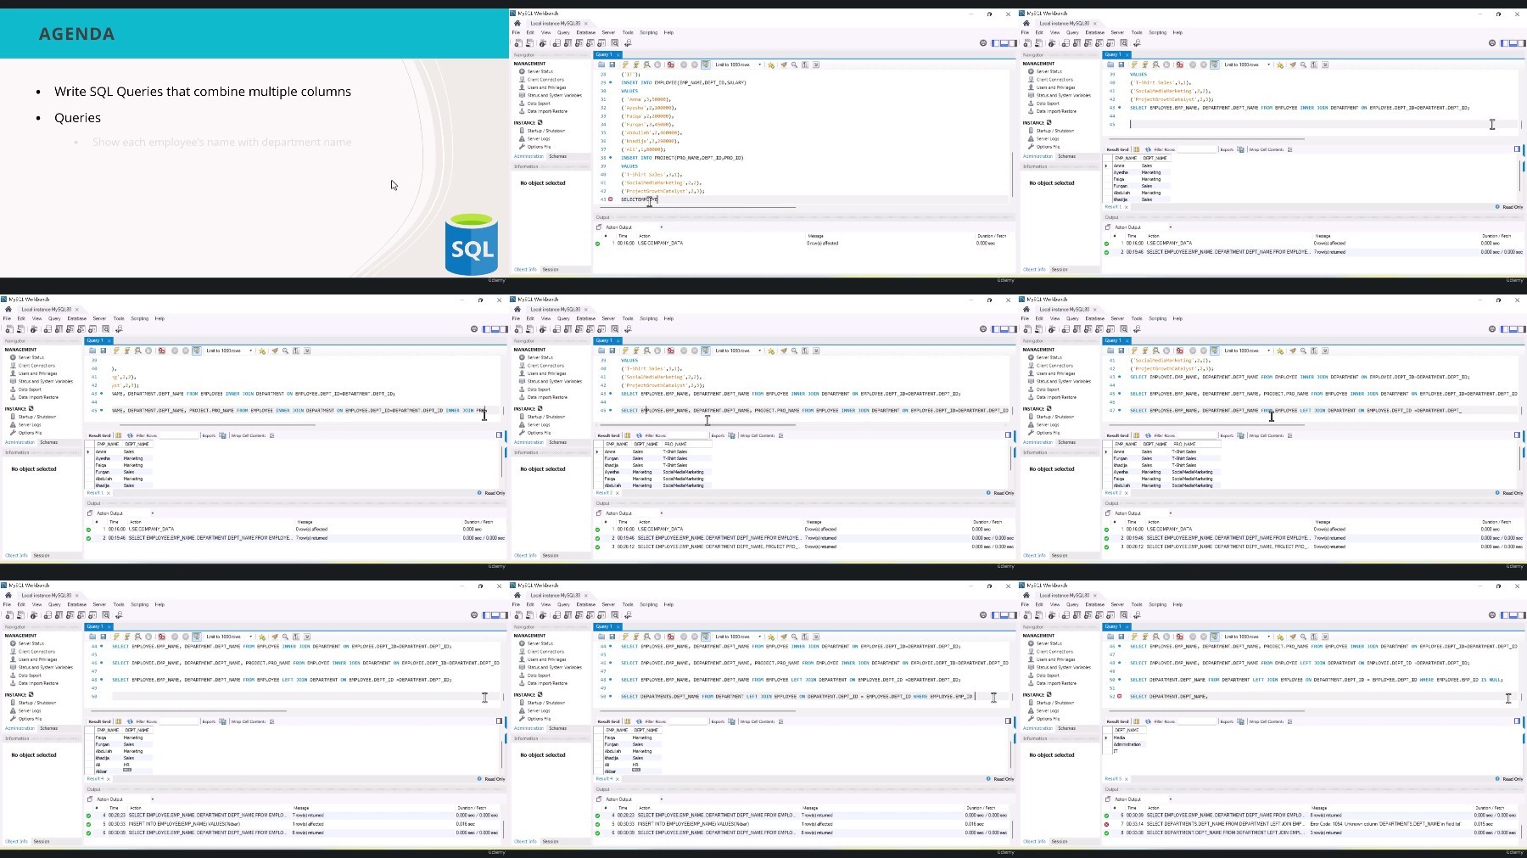The image size is (1527, 858).
Task: Switch to Schemas tab in INSERT-statements frame
Action: 557,156
